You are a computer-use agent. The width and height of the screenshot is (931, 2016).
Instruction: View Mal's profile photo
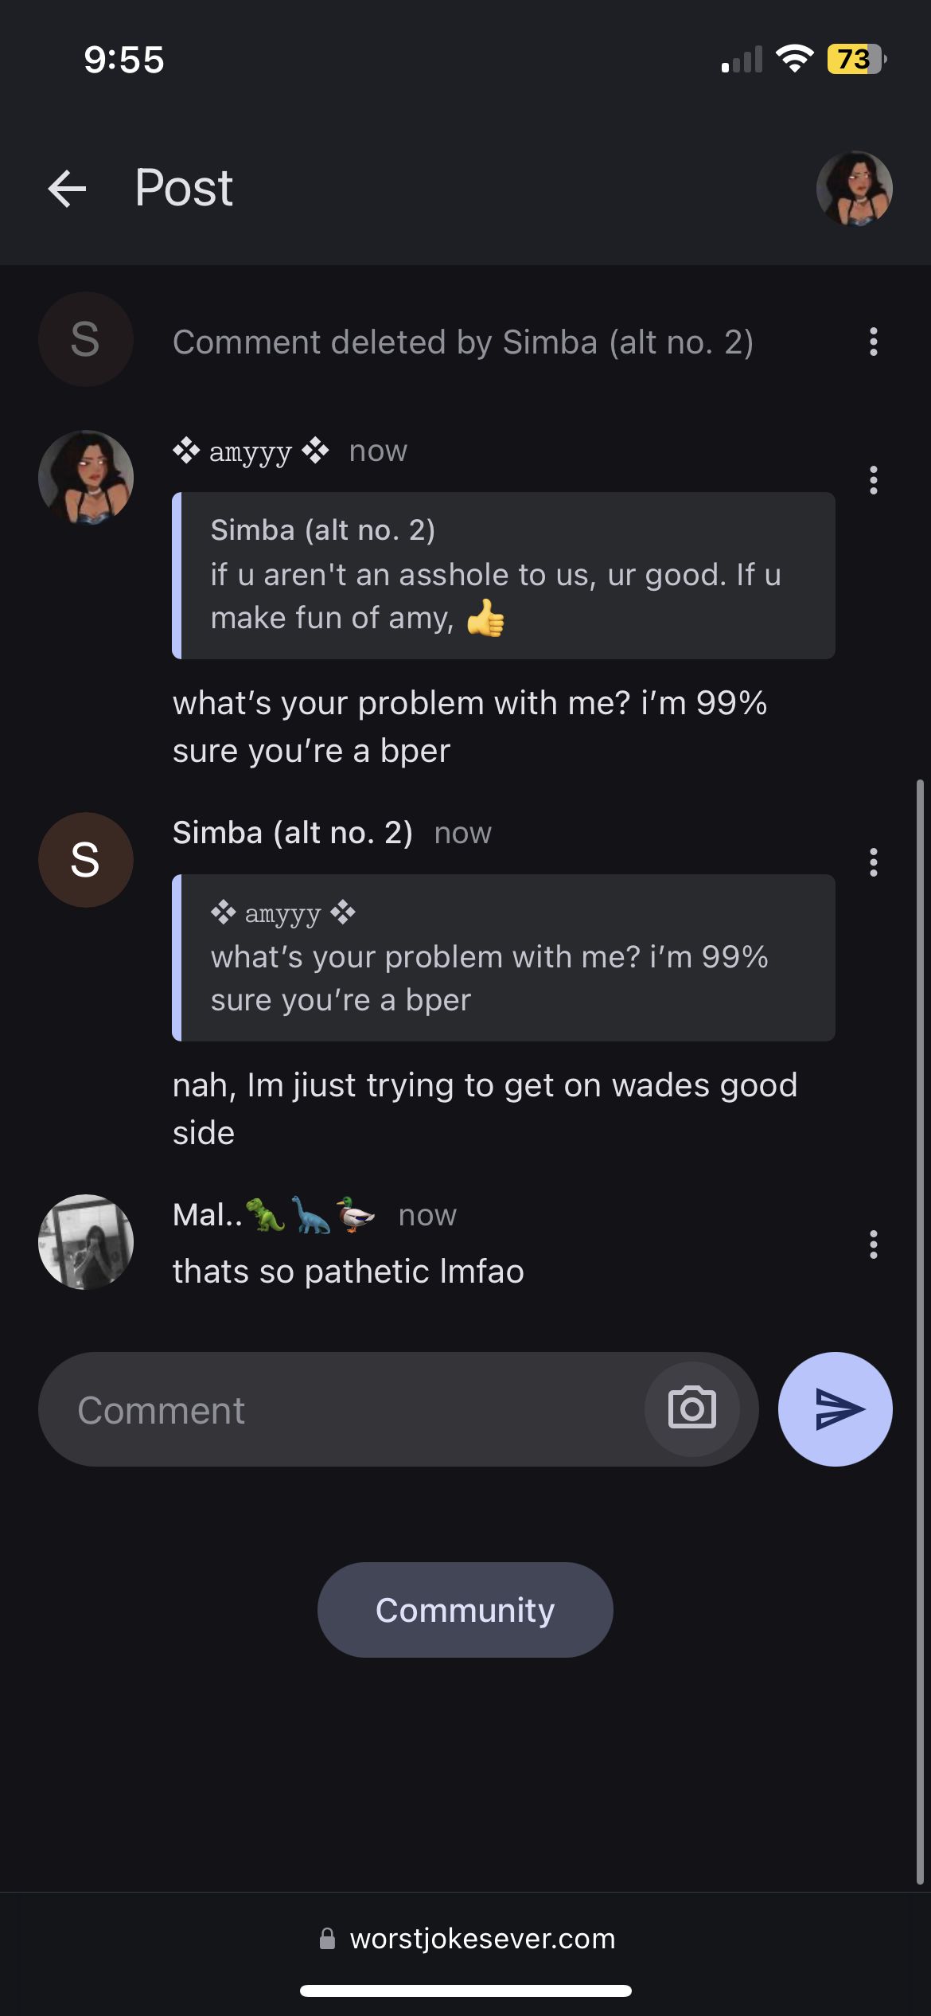pyautogui.click(x=86, y=1242)
